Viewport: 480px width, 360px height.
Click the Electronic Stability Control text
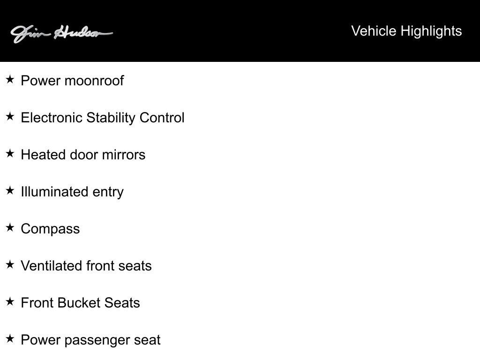[x=103, y=118]
